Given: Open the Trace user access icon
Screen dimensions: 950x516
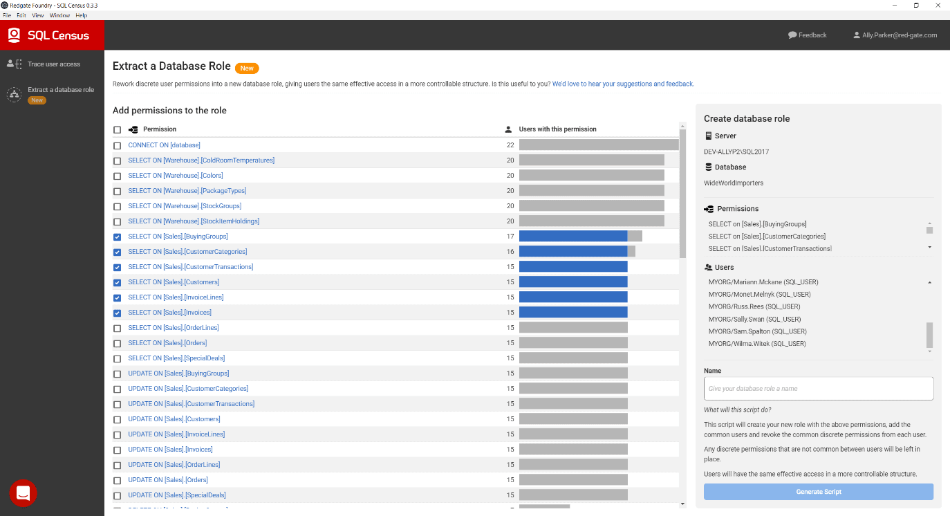Looking at the screenshot, I should tap(14, 64).
